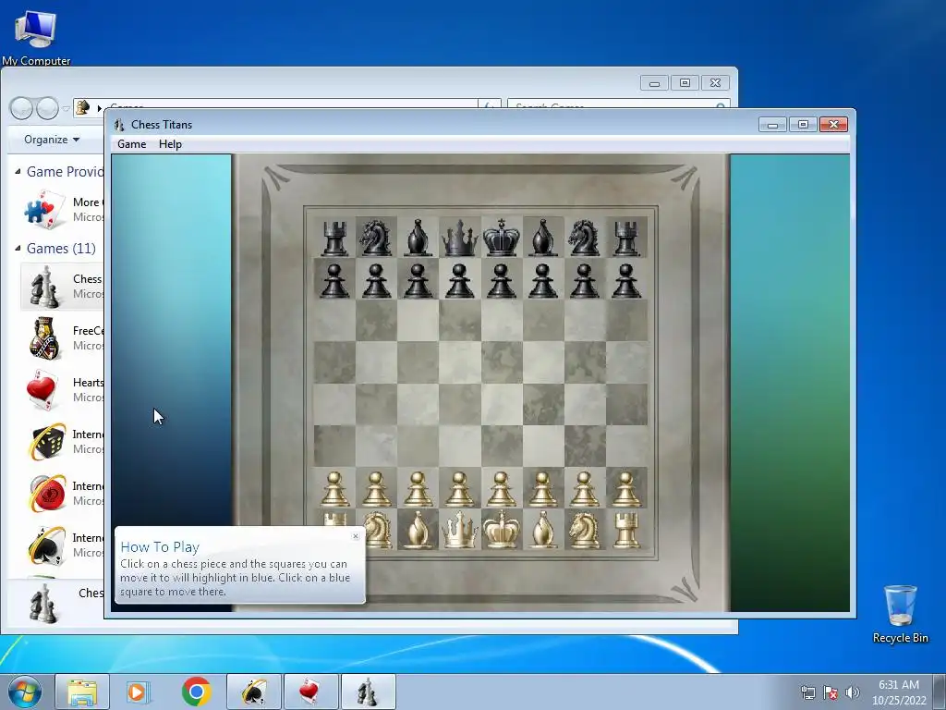Select the white pawn in front of the right rook

626,488
